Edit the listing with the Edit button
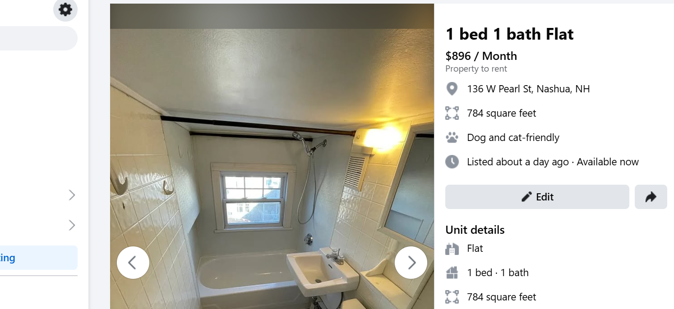674x309 pixels. pos(537,197)
